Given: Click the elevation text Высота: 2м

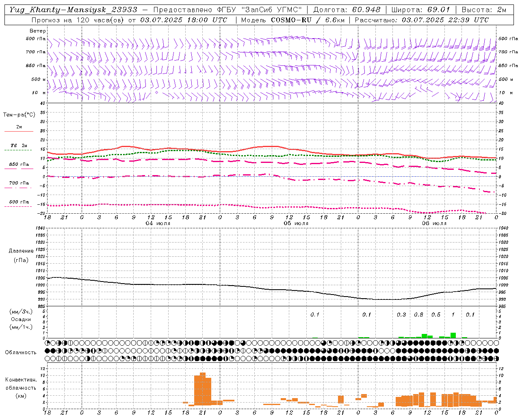Looking at the screenshot, I should pyautogui.click(x=483, y=10).
